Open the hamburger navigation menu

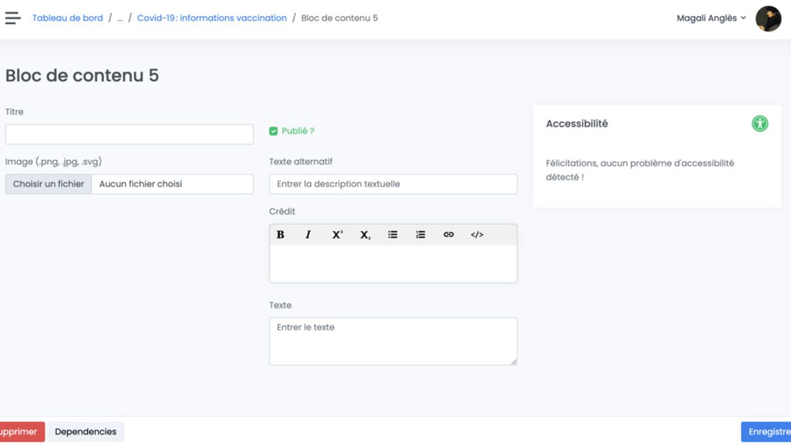coord(12,18)
